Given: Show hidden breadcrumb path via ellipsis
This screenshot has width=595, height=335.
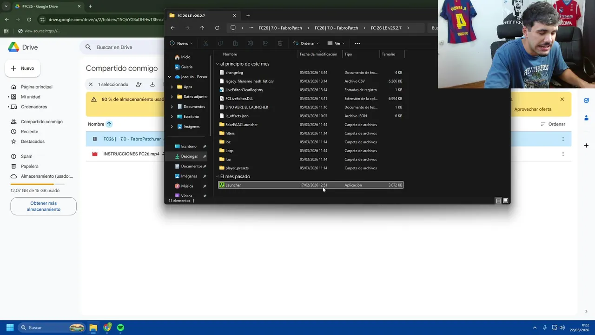Looking at the screenshot, I should (x=251, y=28).
